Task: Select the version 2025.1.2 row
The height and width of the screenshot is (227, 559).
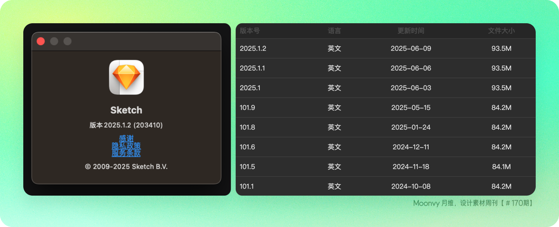Action: 385,48
